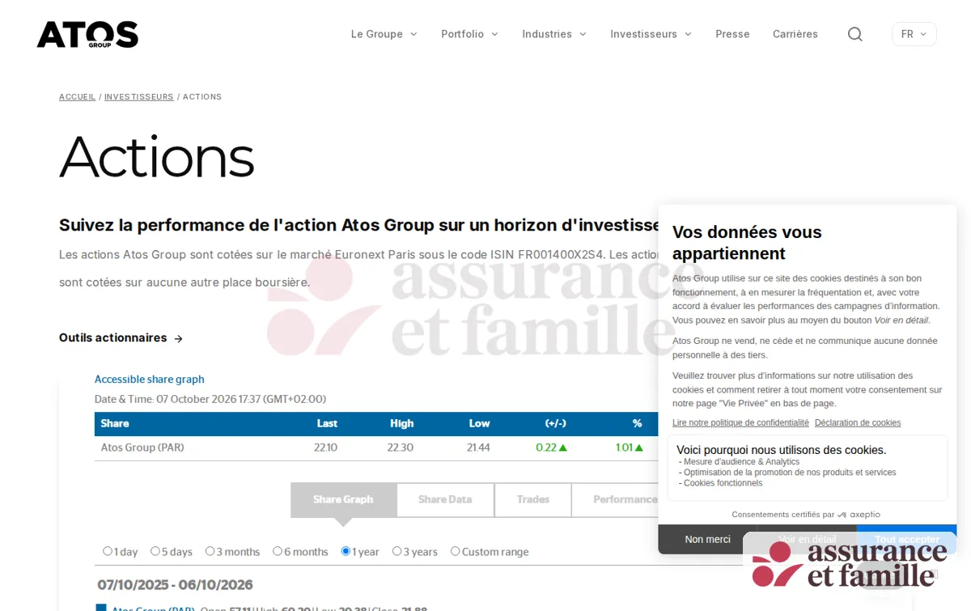Expand the Investisseurs menu
This screenshot has height=611, width=971.
click(651, 34)
